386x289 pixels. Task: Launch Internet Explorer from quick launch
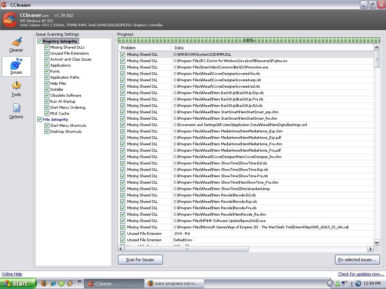pyautogui.click(x=53, y=283)
